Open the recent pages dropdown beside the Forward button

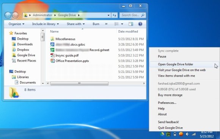click(20, 15)
